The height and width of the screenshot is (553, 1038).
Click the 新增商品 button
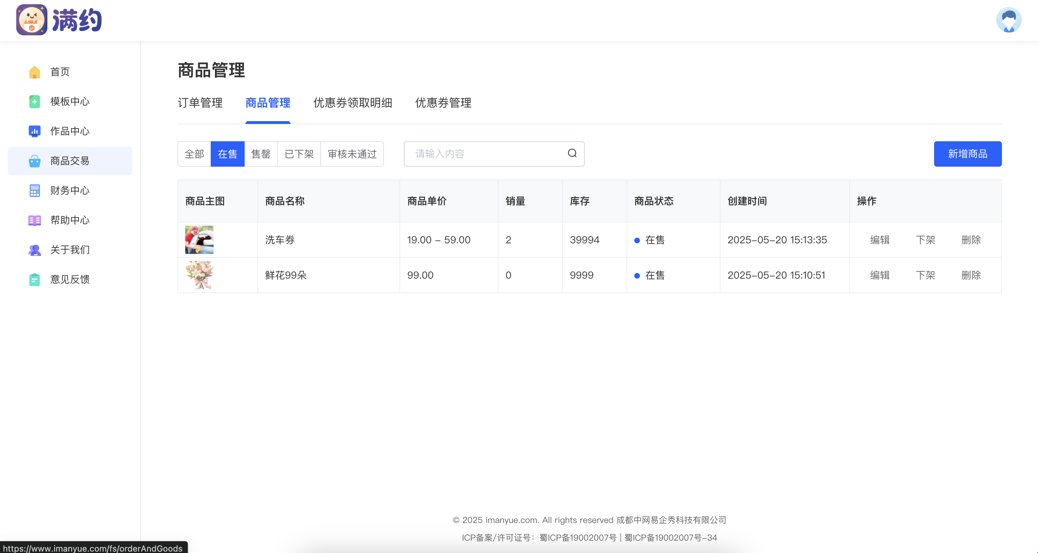967,154
